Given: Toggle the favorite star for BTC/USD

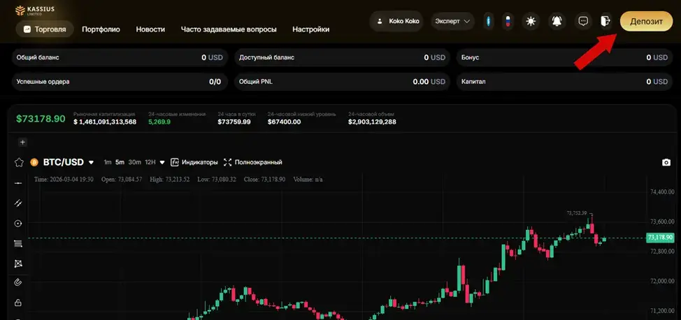Looking at the screenshot, I should point(19,162).
